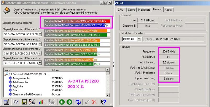Click the Voce column header
The image size is (210, 107).
(x=27, y=70)
